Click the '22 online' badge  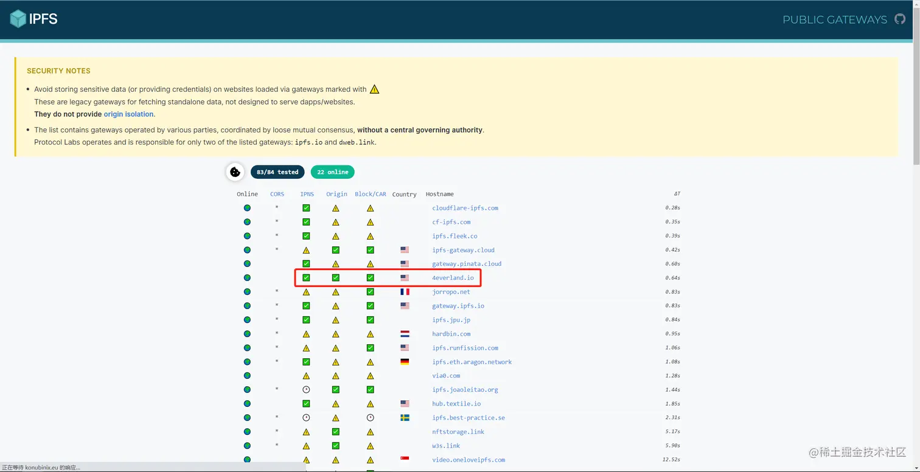click(x=333, y=172)
